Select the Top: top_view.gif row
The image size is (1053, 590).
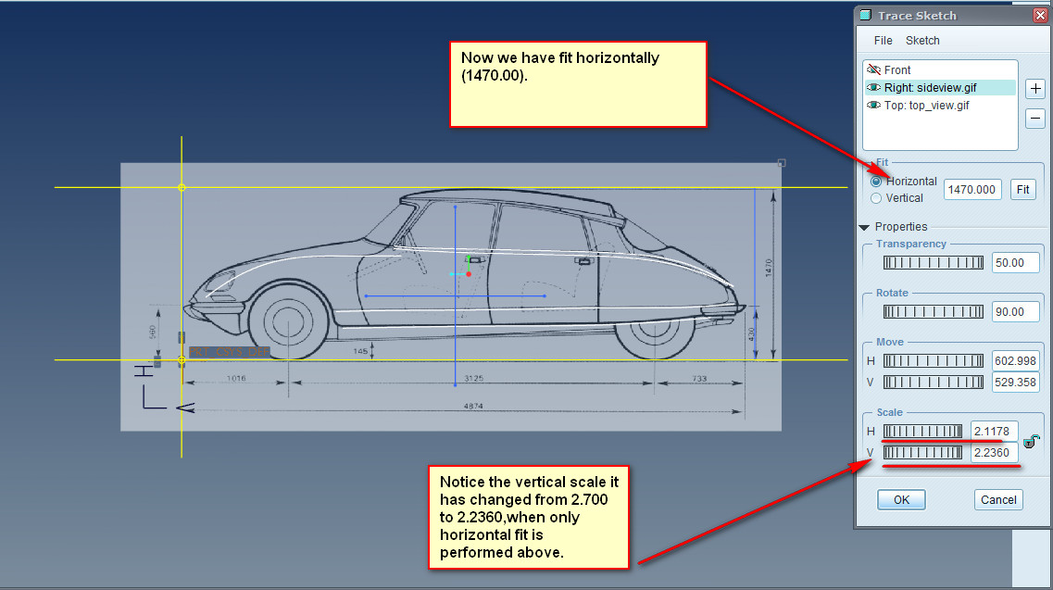940,105
